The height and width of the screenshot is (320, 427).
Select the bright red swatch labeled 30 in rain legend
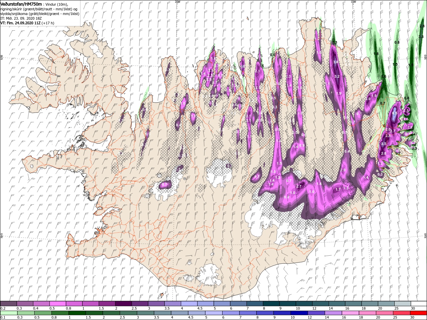(418, 313)
